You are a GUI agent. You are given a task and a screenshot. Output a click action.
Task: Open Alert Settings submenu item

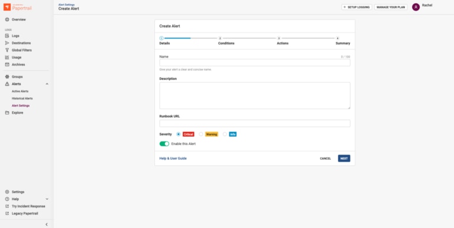coord(21,105)
